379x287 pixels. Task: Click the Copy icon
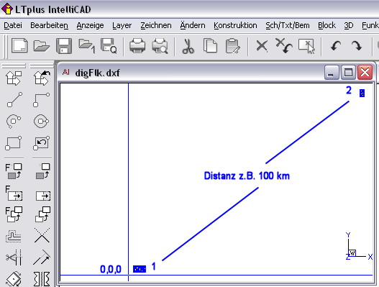[210, 45]
